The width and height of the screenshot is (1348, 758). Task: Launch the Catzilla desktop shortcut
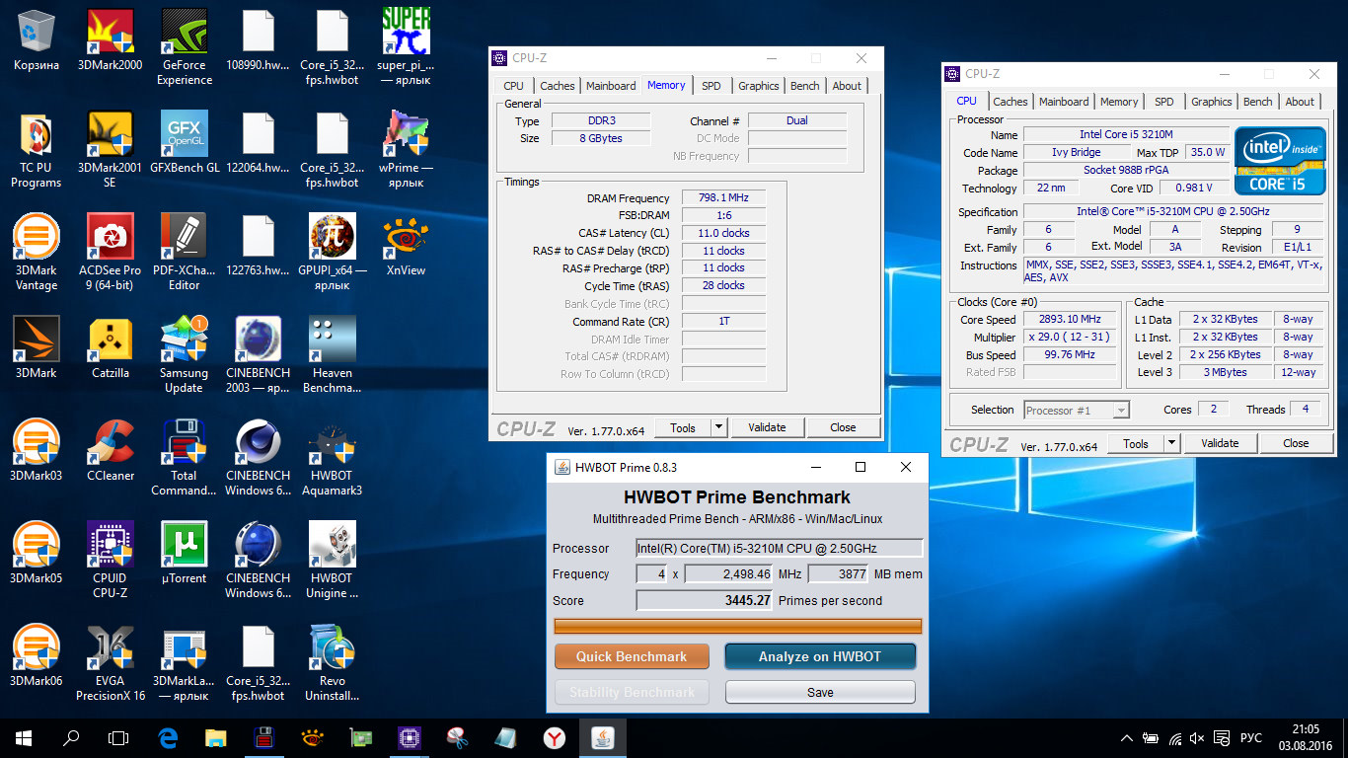click(111, 347)
